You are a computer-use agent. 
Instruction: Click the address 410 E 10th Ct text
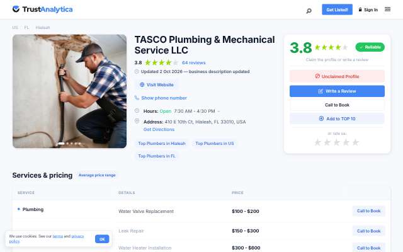(x=205, y=122)
